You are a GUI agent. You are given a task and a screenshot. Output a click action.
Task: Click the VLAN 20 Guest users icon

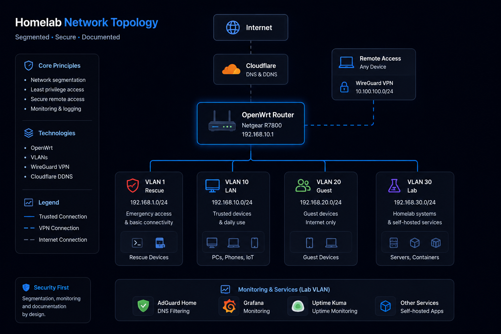(303, 185)
